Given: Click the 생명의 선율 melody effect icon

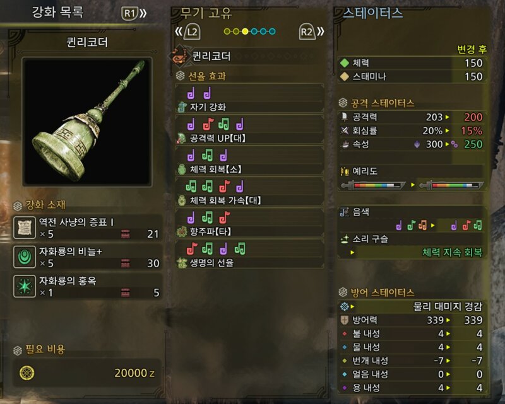Looking at the screenshot, I should pyautogui.click(x=182, y=262).
